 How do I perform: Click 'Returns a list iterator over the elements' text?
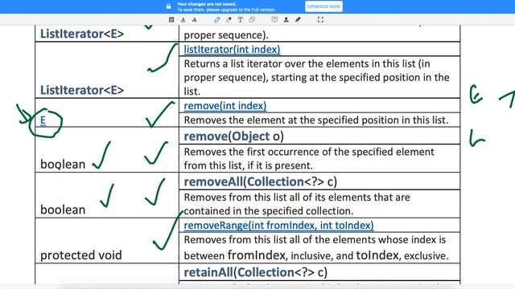tap(316, 78)
